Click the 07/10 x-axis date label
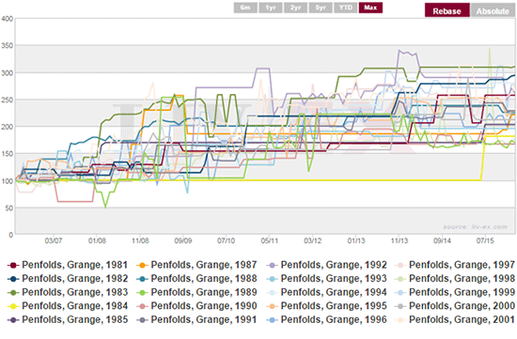This screenshot has height=339, width=517. [227, 240]
